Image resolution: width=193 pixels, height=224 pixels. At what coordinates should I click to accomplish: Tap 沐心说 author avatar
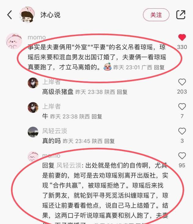27,15
